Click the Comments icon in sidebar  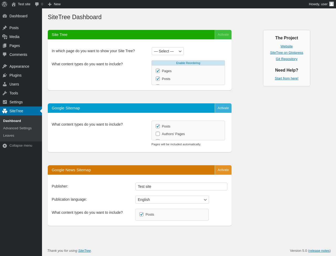(5, 55)
